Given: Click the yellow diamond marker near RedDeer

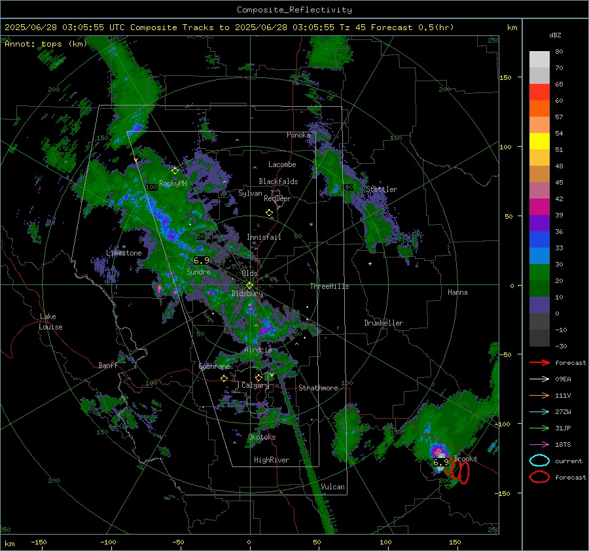Looking at the screenshot, I should [269, 213].
